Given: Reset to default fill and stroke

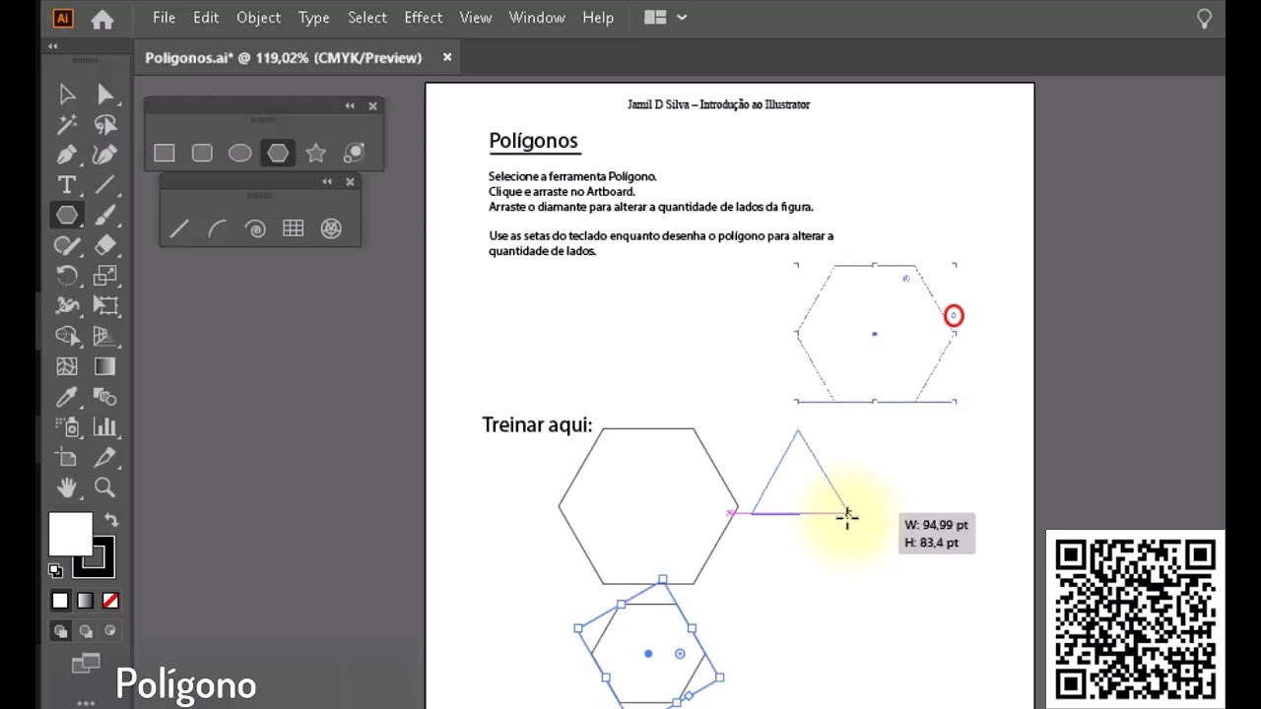Looking at the screenshot, I should tap(55, 570).
